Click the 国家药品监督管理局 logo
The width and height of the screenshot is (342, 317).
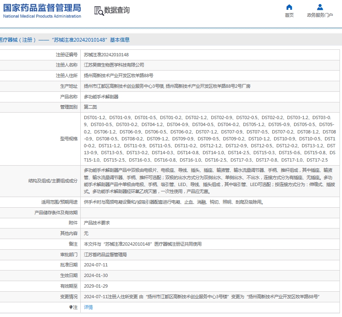coord(42,11)
